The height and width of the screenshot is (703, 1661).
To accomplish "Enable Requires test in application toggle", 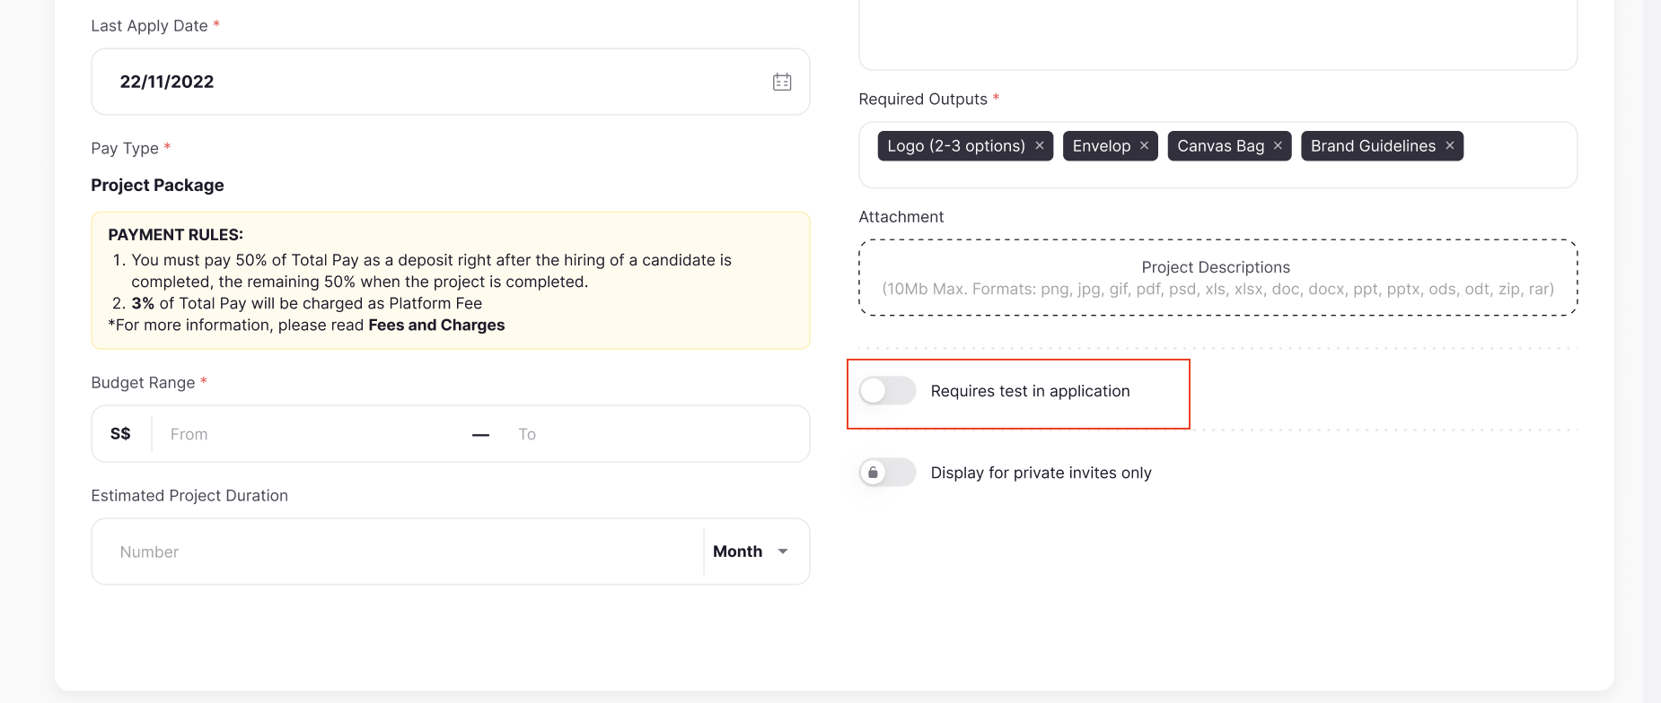I will point(887,391).
